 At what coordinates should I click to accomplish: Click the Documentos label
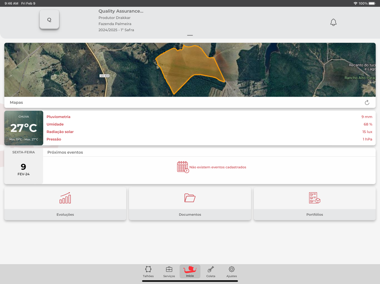pos(190,214)
